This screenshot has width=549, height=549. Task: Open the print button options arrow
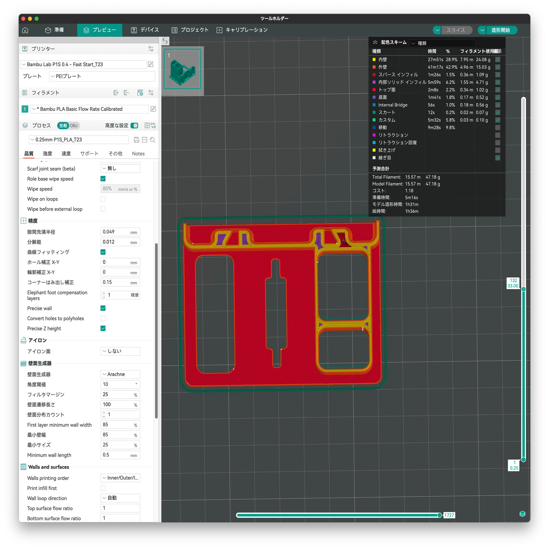click(482, 30)
